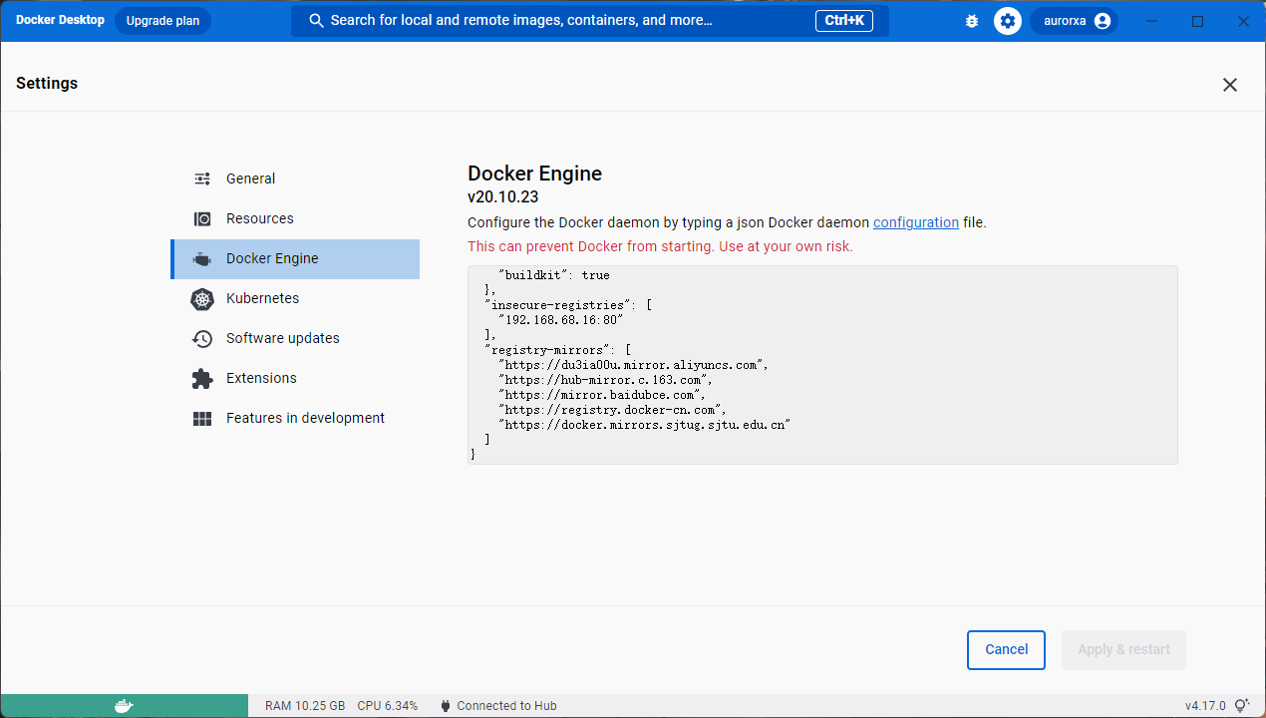1266x718 pixels.
Task: Click the Docker Engine heading
Action: 534,174
